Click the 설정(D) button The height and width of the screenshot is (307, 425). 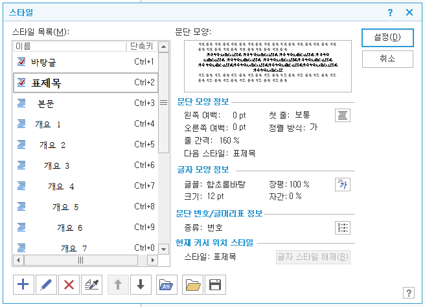click(387, 37)
